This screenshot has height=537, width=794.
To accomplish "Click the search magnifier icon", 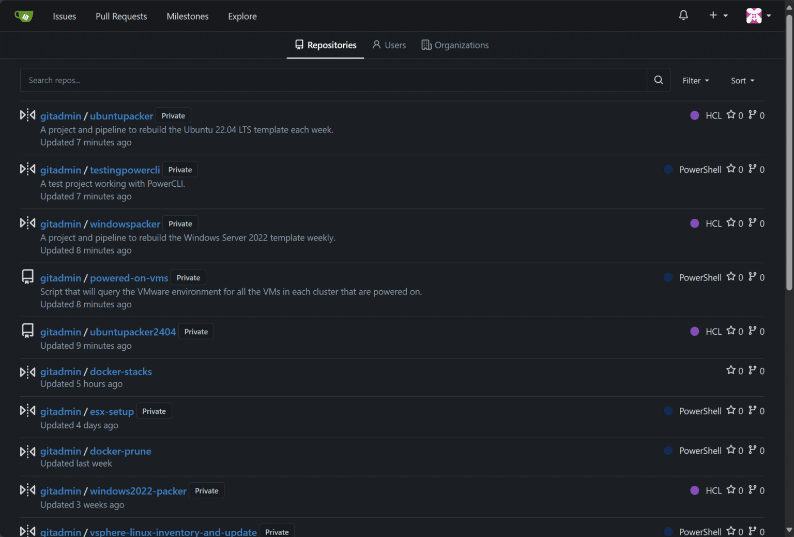I will point(658,80).
